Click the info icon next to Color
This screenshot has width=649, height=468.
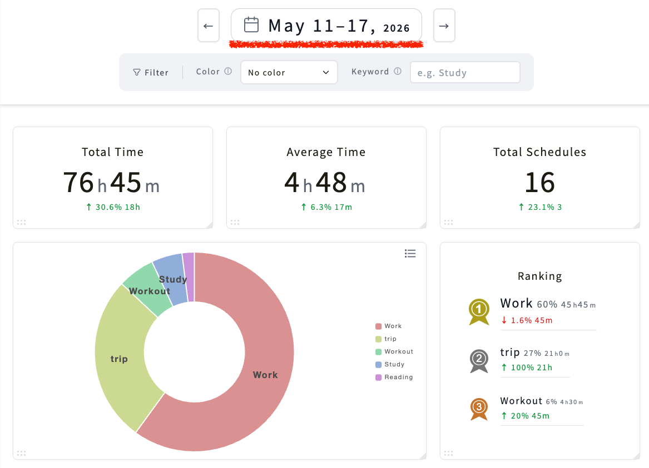pos(228,71)
